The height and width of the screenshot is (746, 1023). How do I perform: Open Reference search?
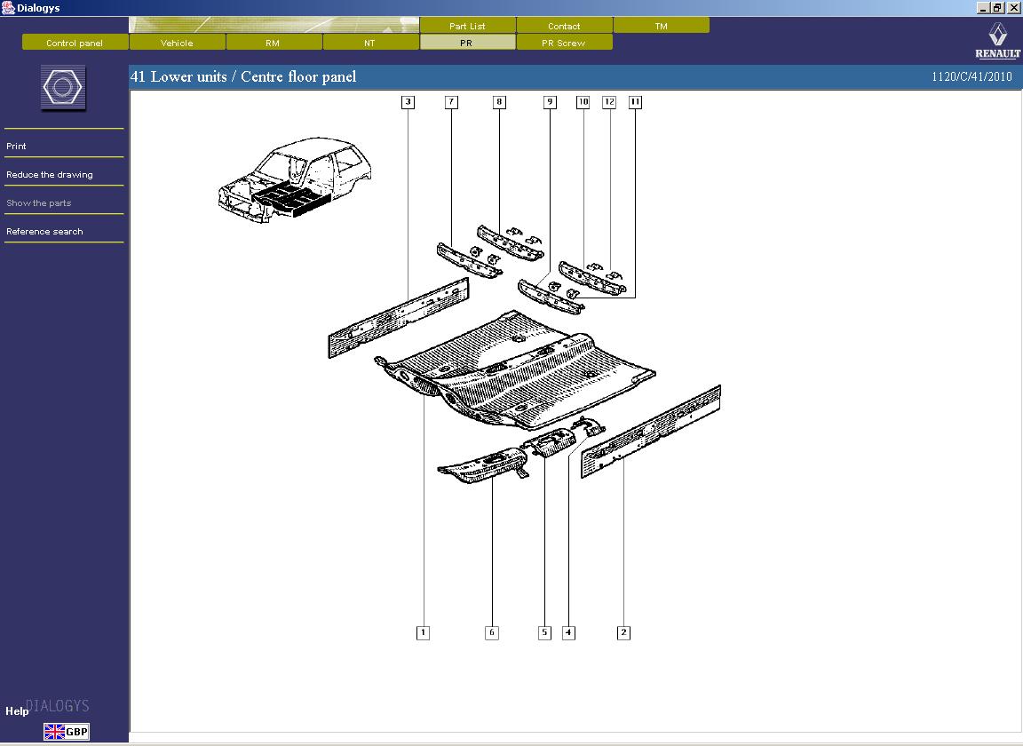click(44, 232)
